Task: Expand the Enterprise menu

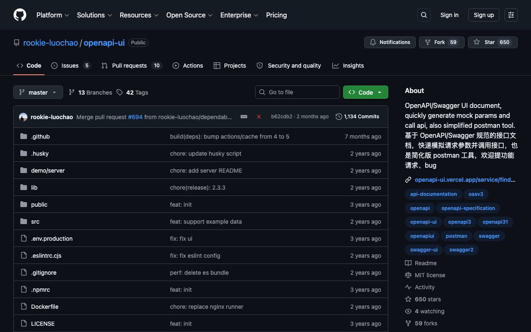Action: pos(239,15)
